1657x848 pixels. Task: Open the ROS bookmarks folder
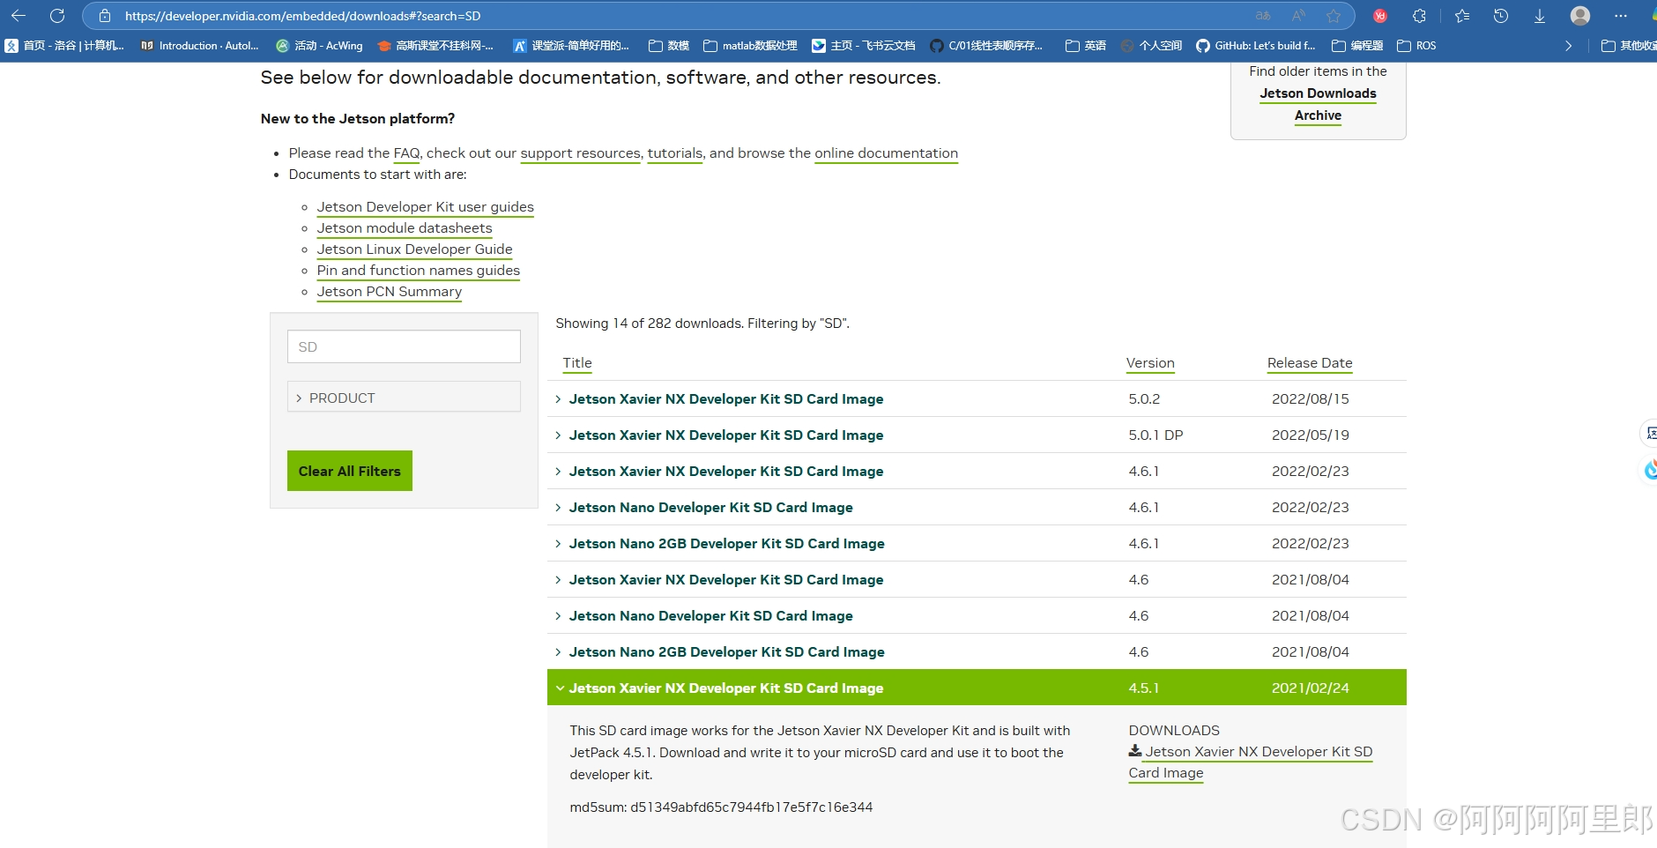(x=1416, y=46)
